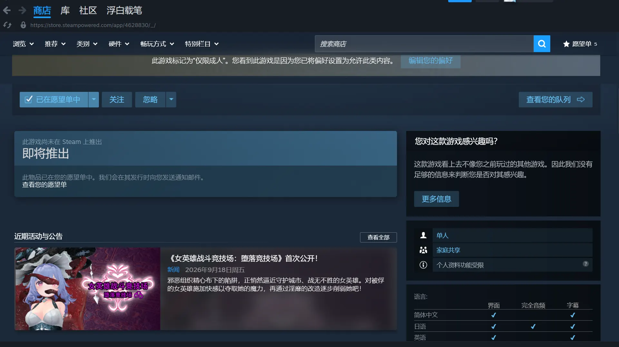Click the queue arrow icon
This screenshot has width=619, height=347.
(581, 100)
